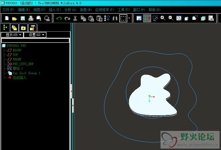Print the model with the printer icon
The width and height of the screenshot is (221, 150).
31,18
